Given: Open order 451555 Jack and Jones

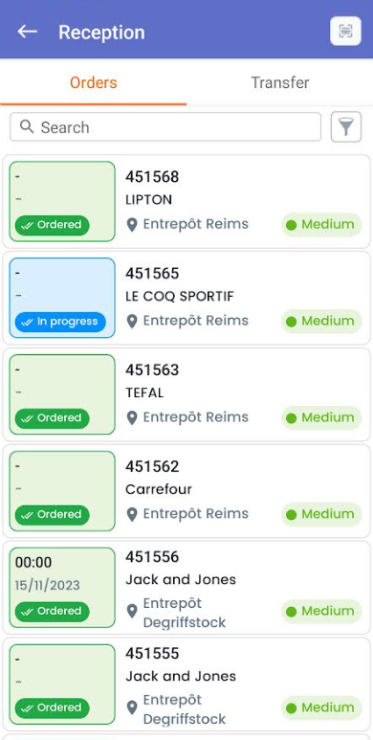Looking at the screenshot, I should pos(186,684).
